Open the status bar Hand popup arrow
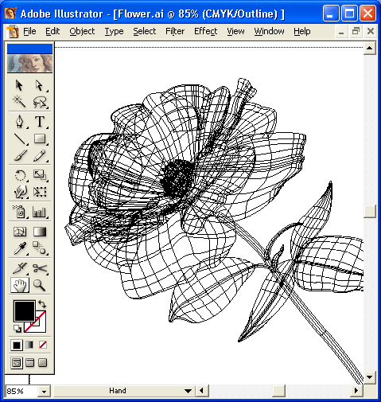 (x=188, y=391)
